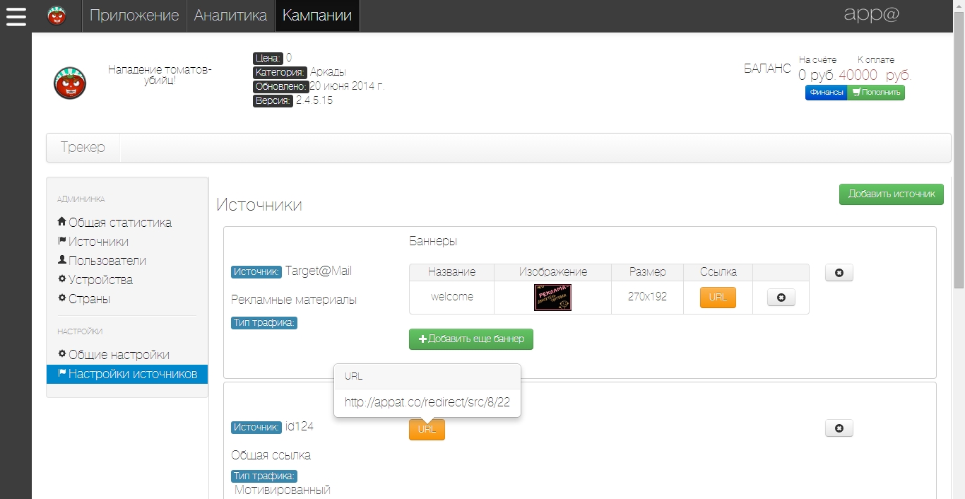Viewport: 965px width, 499px height.
Task: Delete the welcome banner row
Action: click(781, 298)
